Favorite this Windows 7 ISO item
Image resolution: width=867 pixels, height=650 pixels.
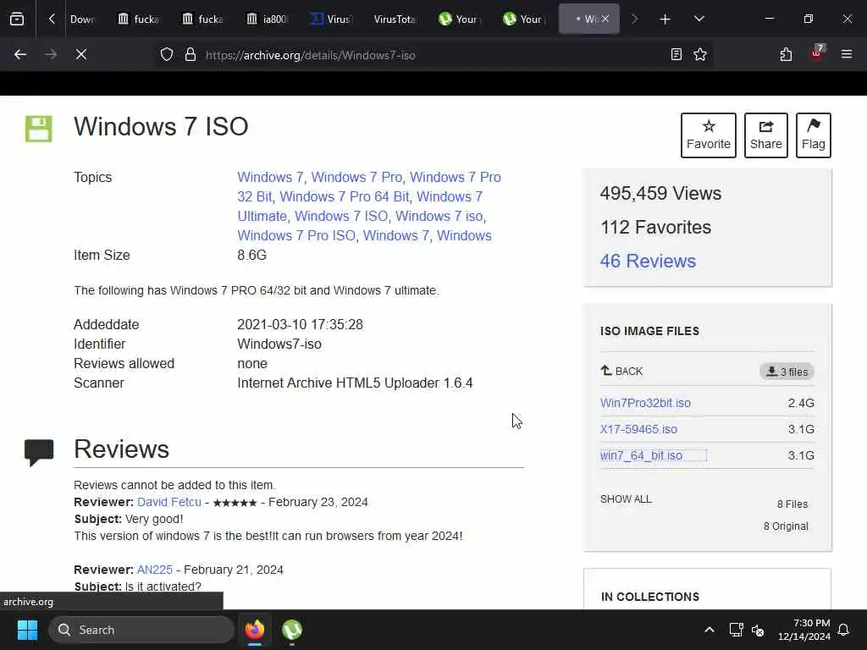[x=709, y=135]
